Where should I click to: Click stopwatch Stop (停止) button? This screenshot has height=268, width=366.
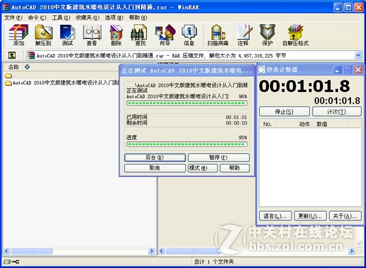coord(284,112)
